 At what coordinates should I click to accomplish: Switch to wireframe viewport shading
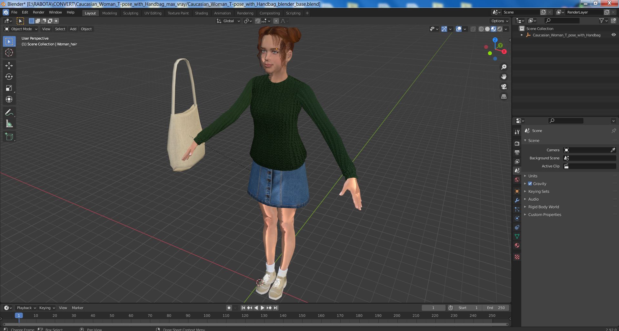481,29
